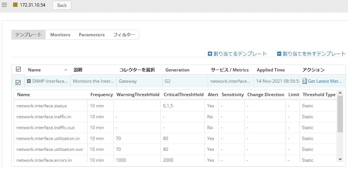Open the Parameters tab
Screen dimensions: 348x169
[92, 35]
